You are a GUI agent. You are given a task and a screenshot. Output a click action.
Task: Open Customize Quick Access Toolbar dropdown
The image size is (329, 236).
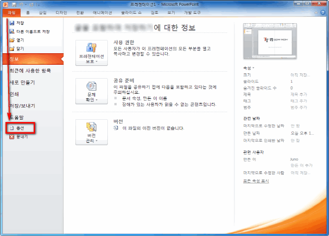pos(39,5)
